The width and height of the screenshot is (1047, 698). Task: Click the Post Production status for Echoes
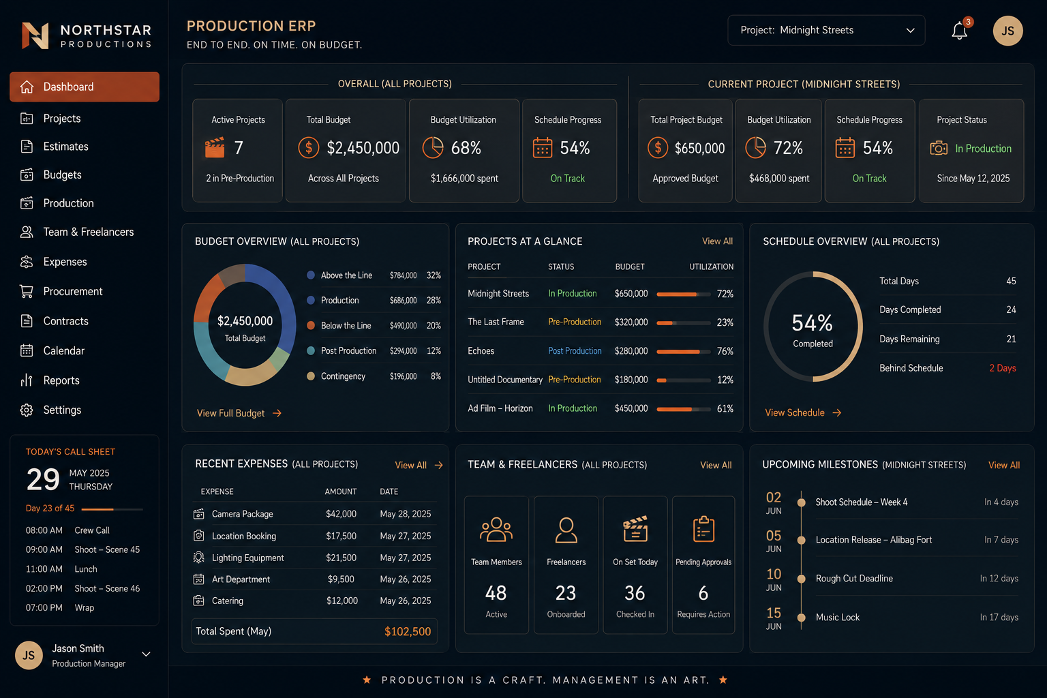(x=575, y=351)
